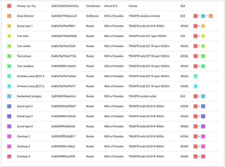This screenshot has height=167, width=225.
Task: Click address 0x90fd9ffffe2a3f55
Action: [x=63, y=156]
